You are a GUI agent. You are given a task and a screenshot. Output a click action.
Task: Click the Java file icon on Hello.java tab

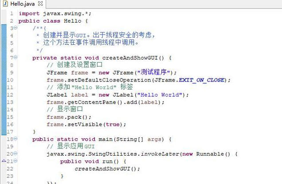(x=5, y=4)
